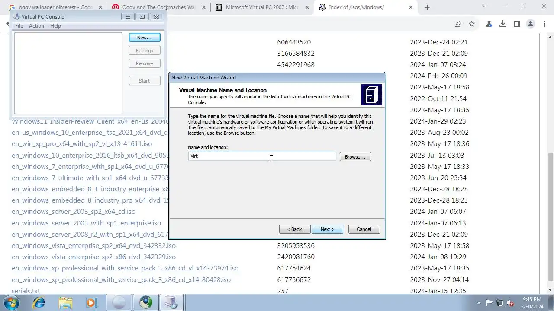Open Chrome three-dot menu
Viewport: 554px width, 311px height.
tap(544, 24)
